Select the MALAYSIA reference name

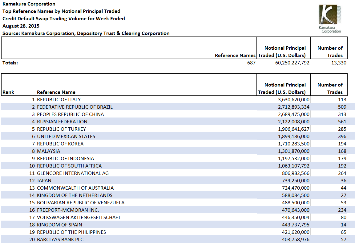pyautogui.click(x=48, y=151)
